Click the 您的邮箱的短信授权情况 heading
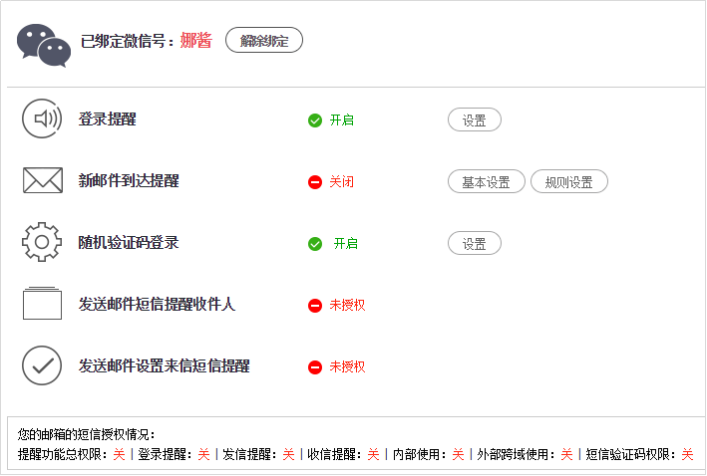Viewport: 707px width, 476px height. (86, 434)
